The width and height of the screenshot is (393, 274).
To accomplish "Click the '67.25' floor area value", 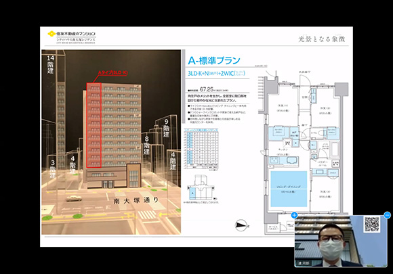I will click(207, 89).
